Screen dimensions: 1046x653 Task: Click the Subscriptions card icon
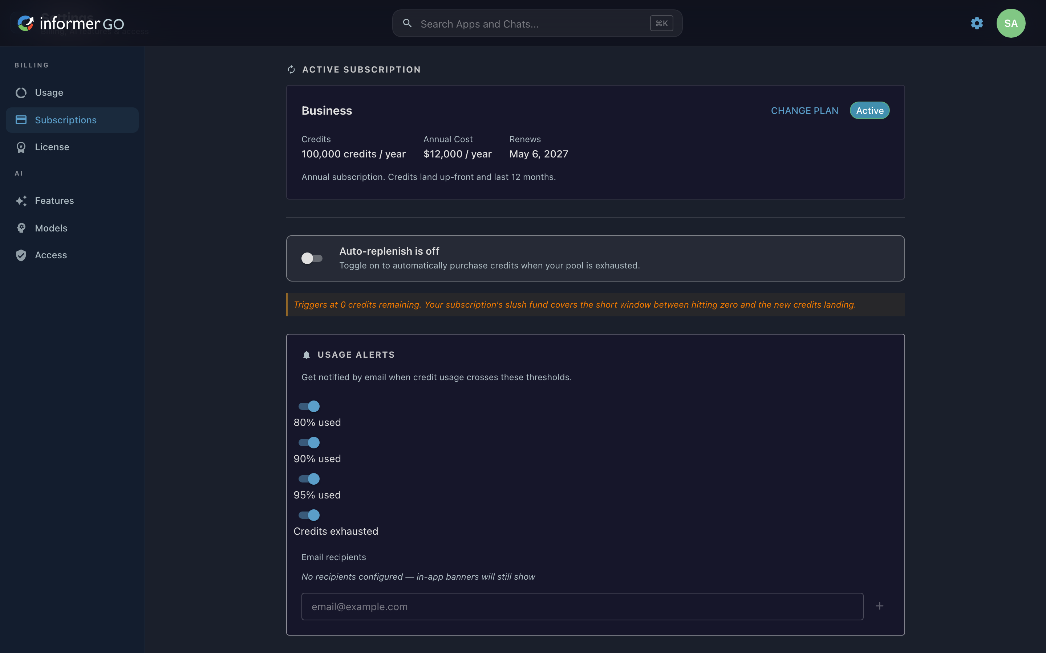(21, 120)
